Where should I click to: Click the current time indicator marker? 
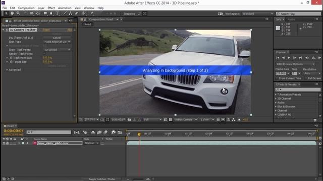[x=139, y=134]
